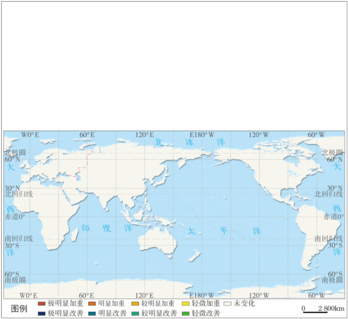Click the right-side 北极圈 label
The width and height of the screenshot is (348, 319).
pos(332,153)
